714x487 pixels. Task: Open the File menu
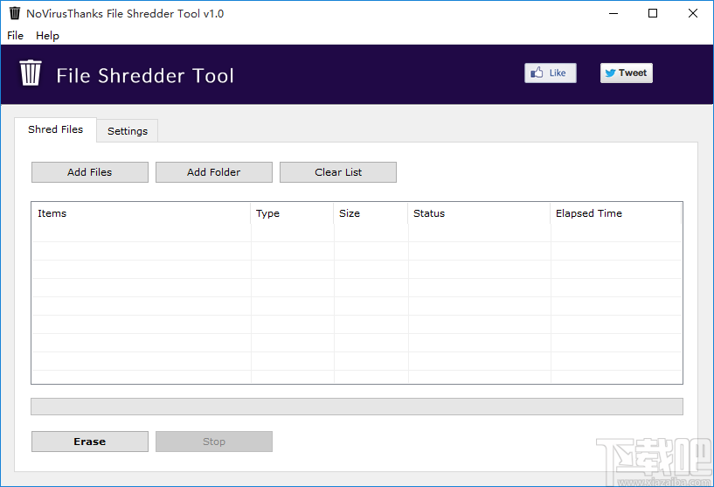(x=15, y=36)
